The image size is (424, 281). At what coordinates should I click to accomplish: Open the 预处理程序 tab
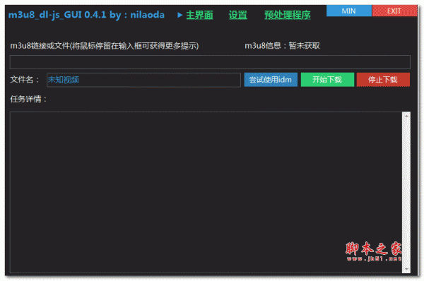287,15
